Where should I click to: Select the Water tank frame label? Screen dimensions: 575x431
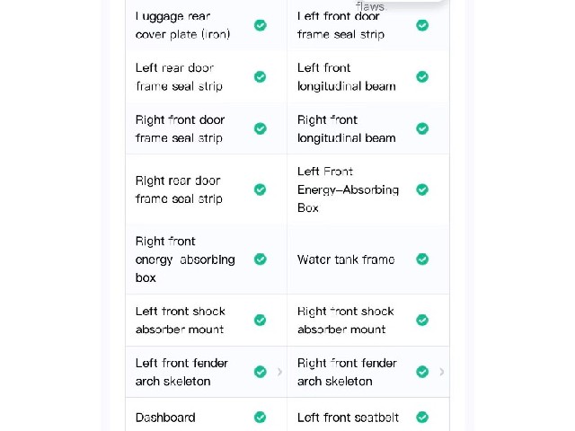(x=346, y=259)
